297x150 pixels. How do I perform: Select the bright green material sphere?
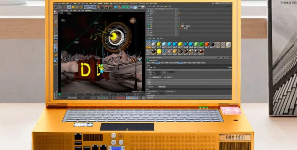coord(201,45)
